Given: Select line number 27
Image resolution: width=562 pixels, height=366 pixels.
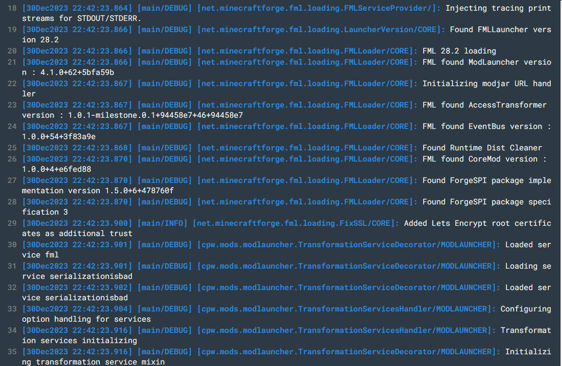Looking at the screenshot, I should [12, 181].
